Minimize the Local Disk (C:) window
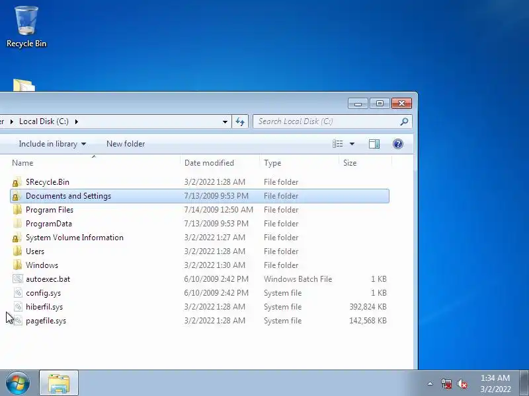 [358, 104]
